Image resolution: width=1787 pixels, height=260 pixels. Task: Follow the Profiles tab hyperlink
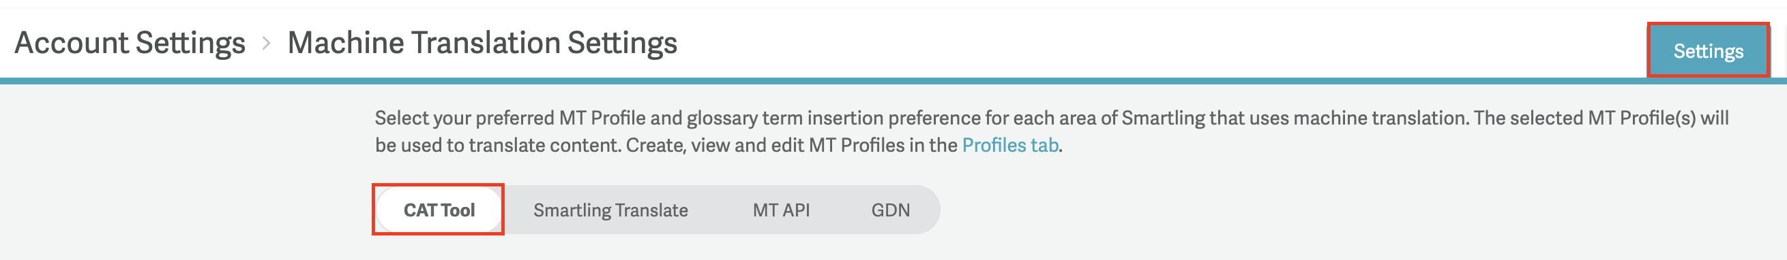point(1010,145)
